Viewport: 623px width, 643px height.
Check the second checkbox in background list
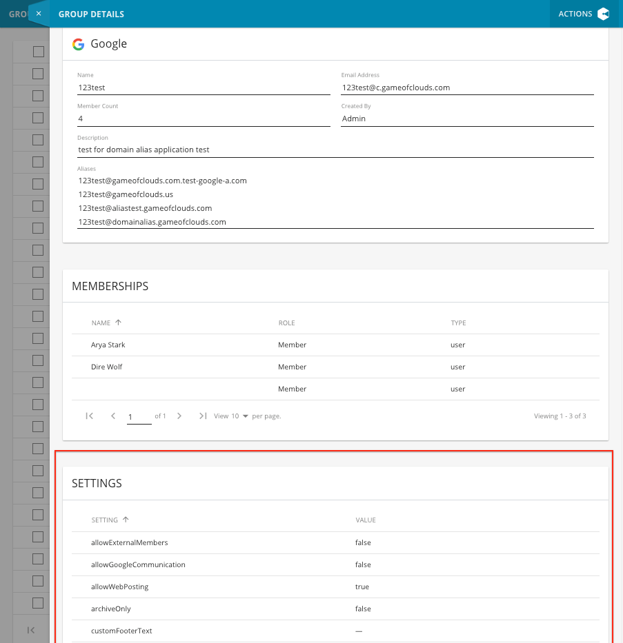point(38,74)
